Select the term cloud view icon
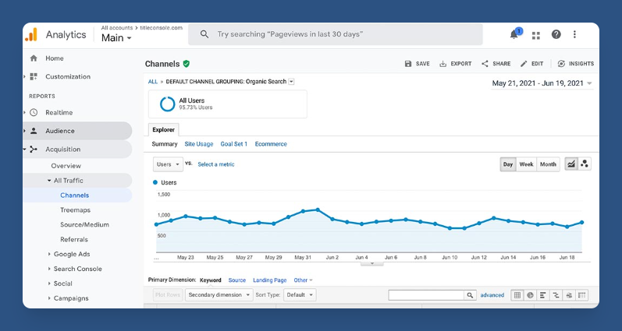This screenshot has height=331, width=622. (569, 295)
